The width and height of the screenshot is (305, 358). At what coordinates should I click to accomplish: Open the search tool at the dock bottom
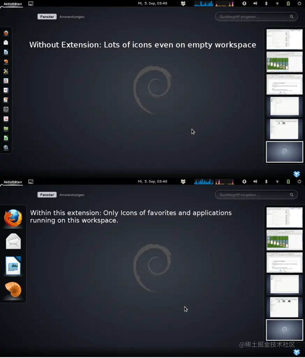point(6,147)
